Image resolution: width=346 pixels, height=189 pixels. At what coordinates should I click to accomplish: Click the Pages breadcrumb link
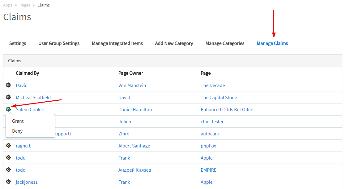[25, 5]
